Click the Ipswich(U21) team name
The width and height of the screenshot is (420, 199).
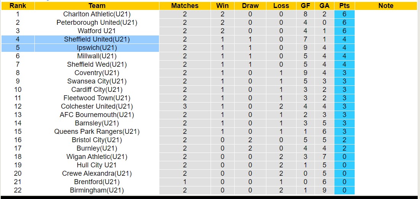(97, 48)
